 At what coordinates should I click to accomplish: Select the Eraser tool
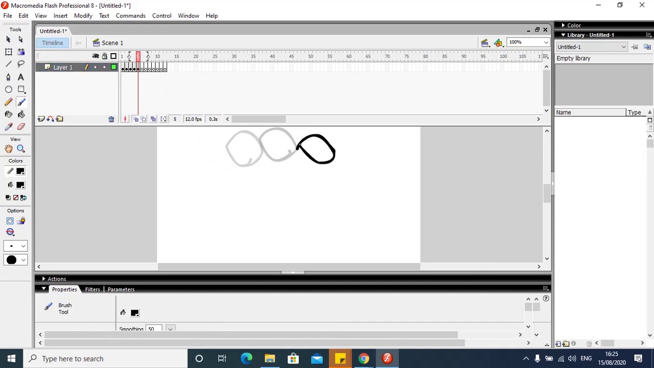[21, 127]
